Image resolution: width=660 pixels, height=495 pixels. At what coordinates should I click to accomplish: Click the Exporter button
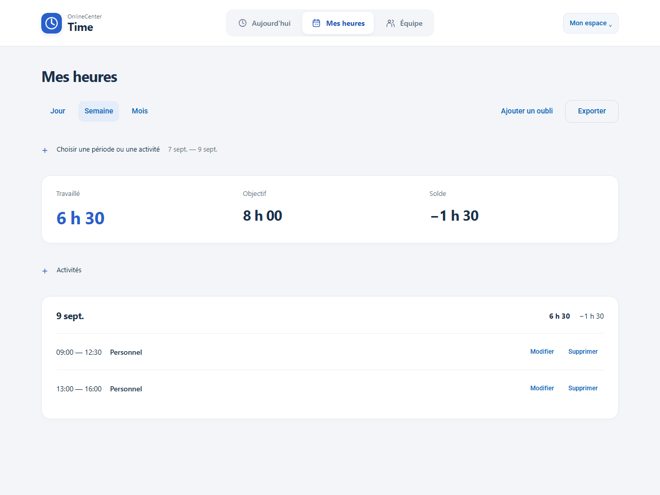(x=592, y=111)
